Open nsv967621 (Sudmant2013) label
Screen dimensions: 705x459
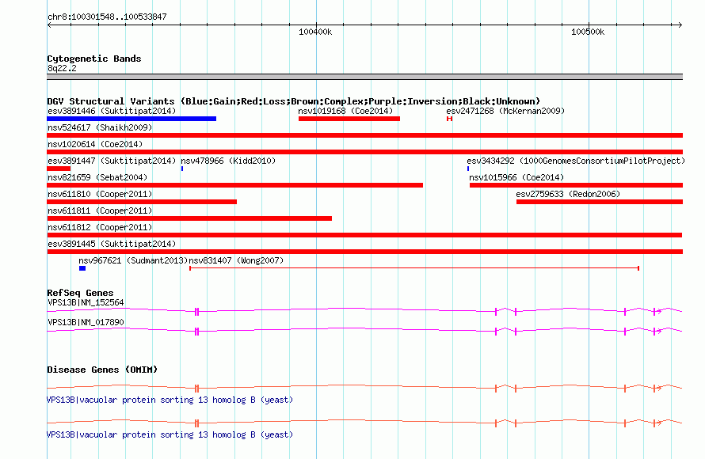click(133, 260)
